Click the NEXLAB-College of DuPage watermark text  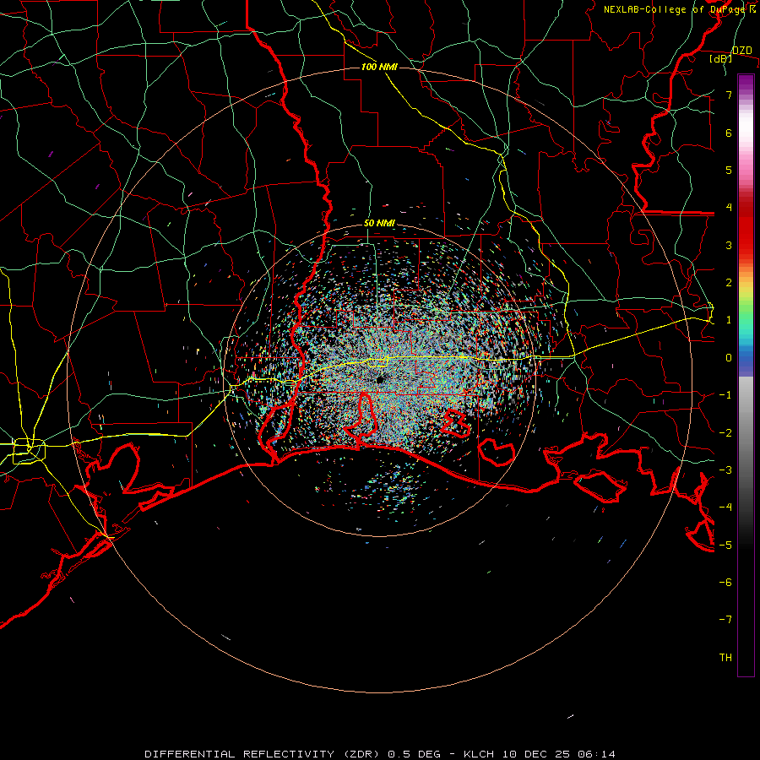(x=680, y=9)
